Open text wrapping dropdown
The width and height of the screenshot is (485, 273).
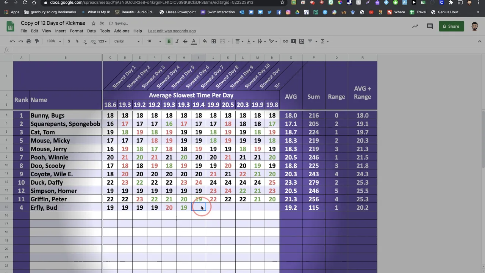pos(261,41)
